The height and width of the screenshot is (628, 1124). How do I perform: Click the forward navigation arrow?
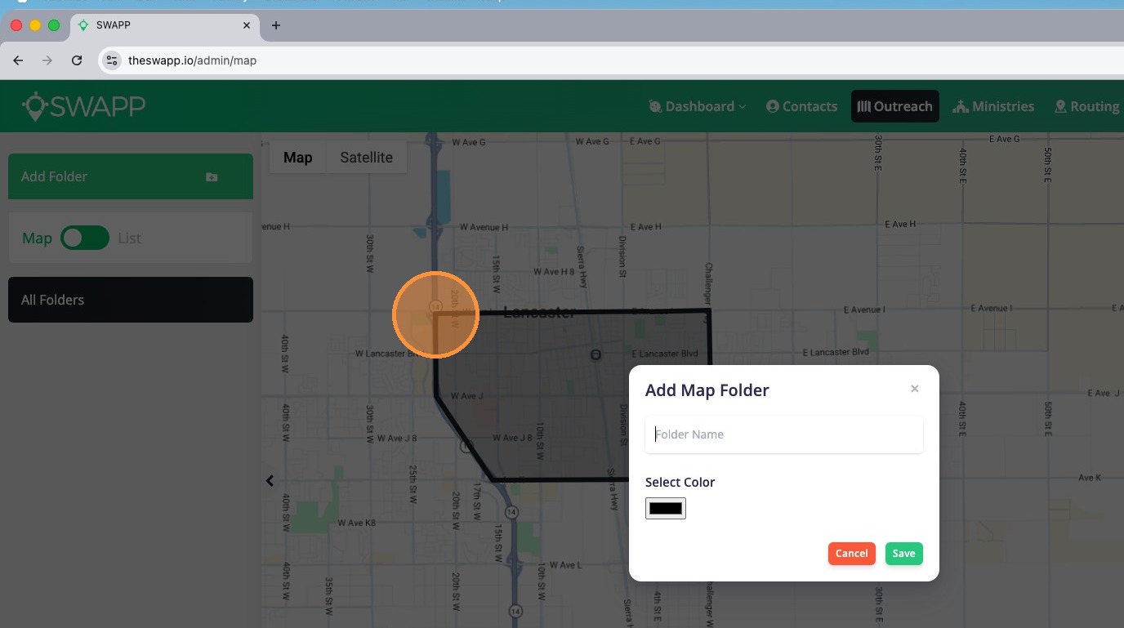(x=47, y=60)
